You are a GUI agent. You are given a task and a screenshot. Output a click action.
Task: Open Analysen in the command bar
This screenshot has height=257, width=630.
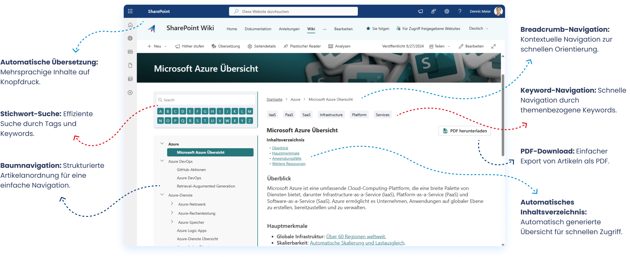[x=339, y=46]
